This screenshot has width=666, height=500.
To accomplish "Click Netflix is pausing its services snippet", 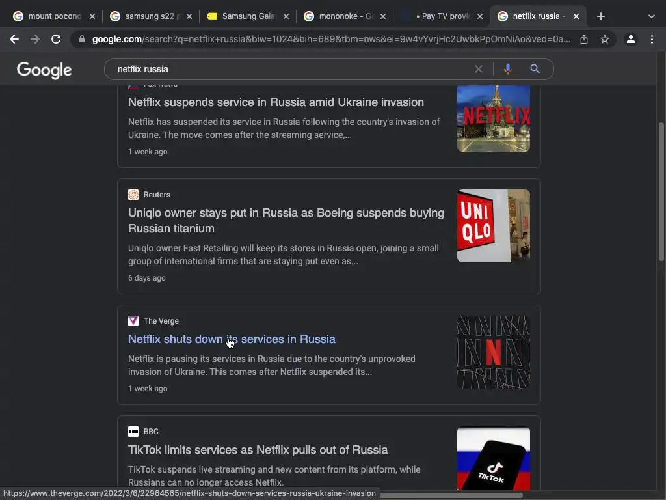I will point(272,365).
